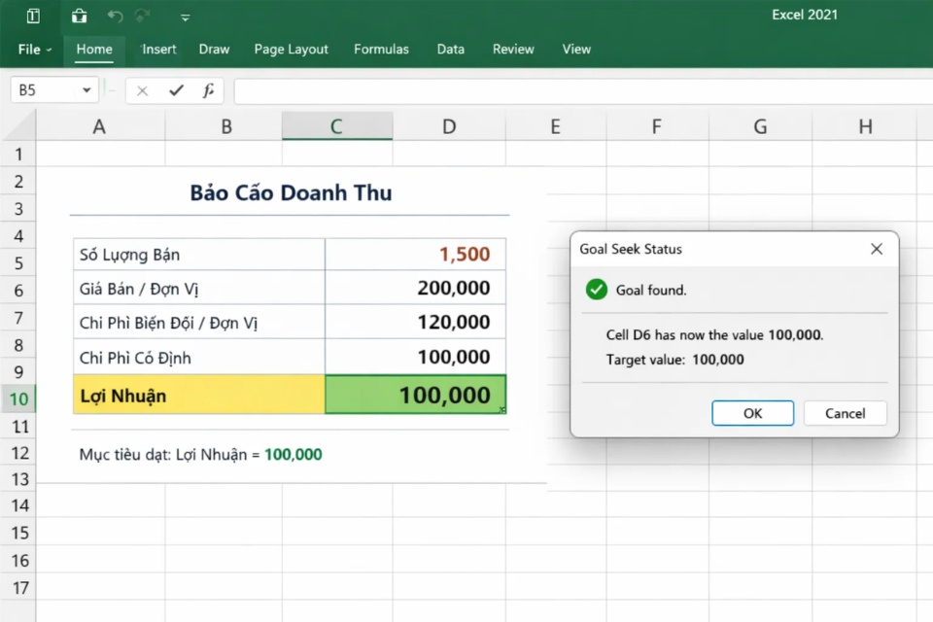Switch to the Formulas ribbon tab
Viewport: 933px width, 622px height.
coord(381,49)
